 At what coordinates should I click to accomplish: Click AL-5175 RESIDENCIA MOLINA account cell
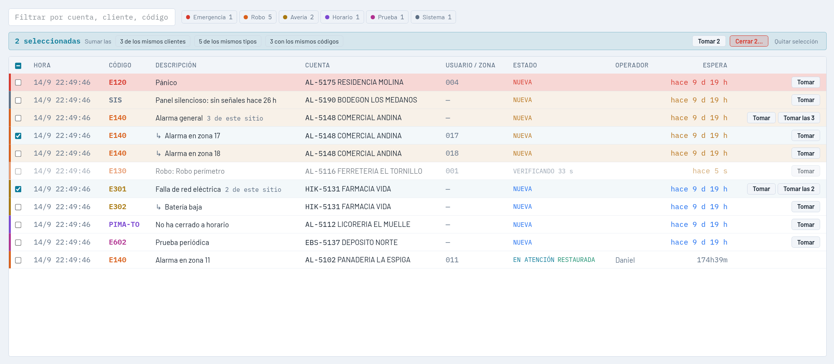pos(354,82)
